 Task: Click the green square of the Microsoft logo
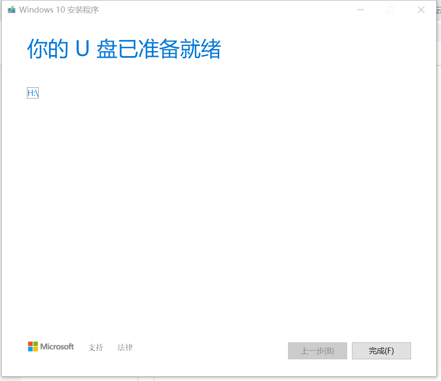[36, 344]
